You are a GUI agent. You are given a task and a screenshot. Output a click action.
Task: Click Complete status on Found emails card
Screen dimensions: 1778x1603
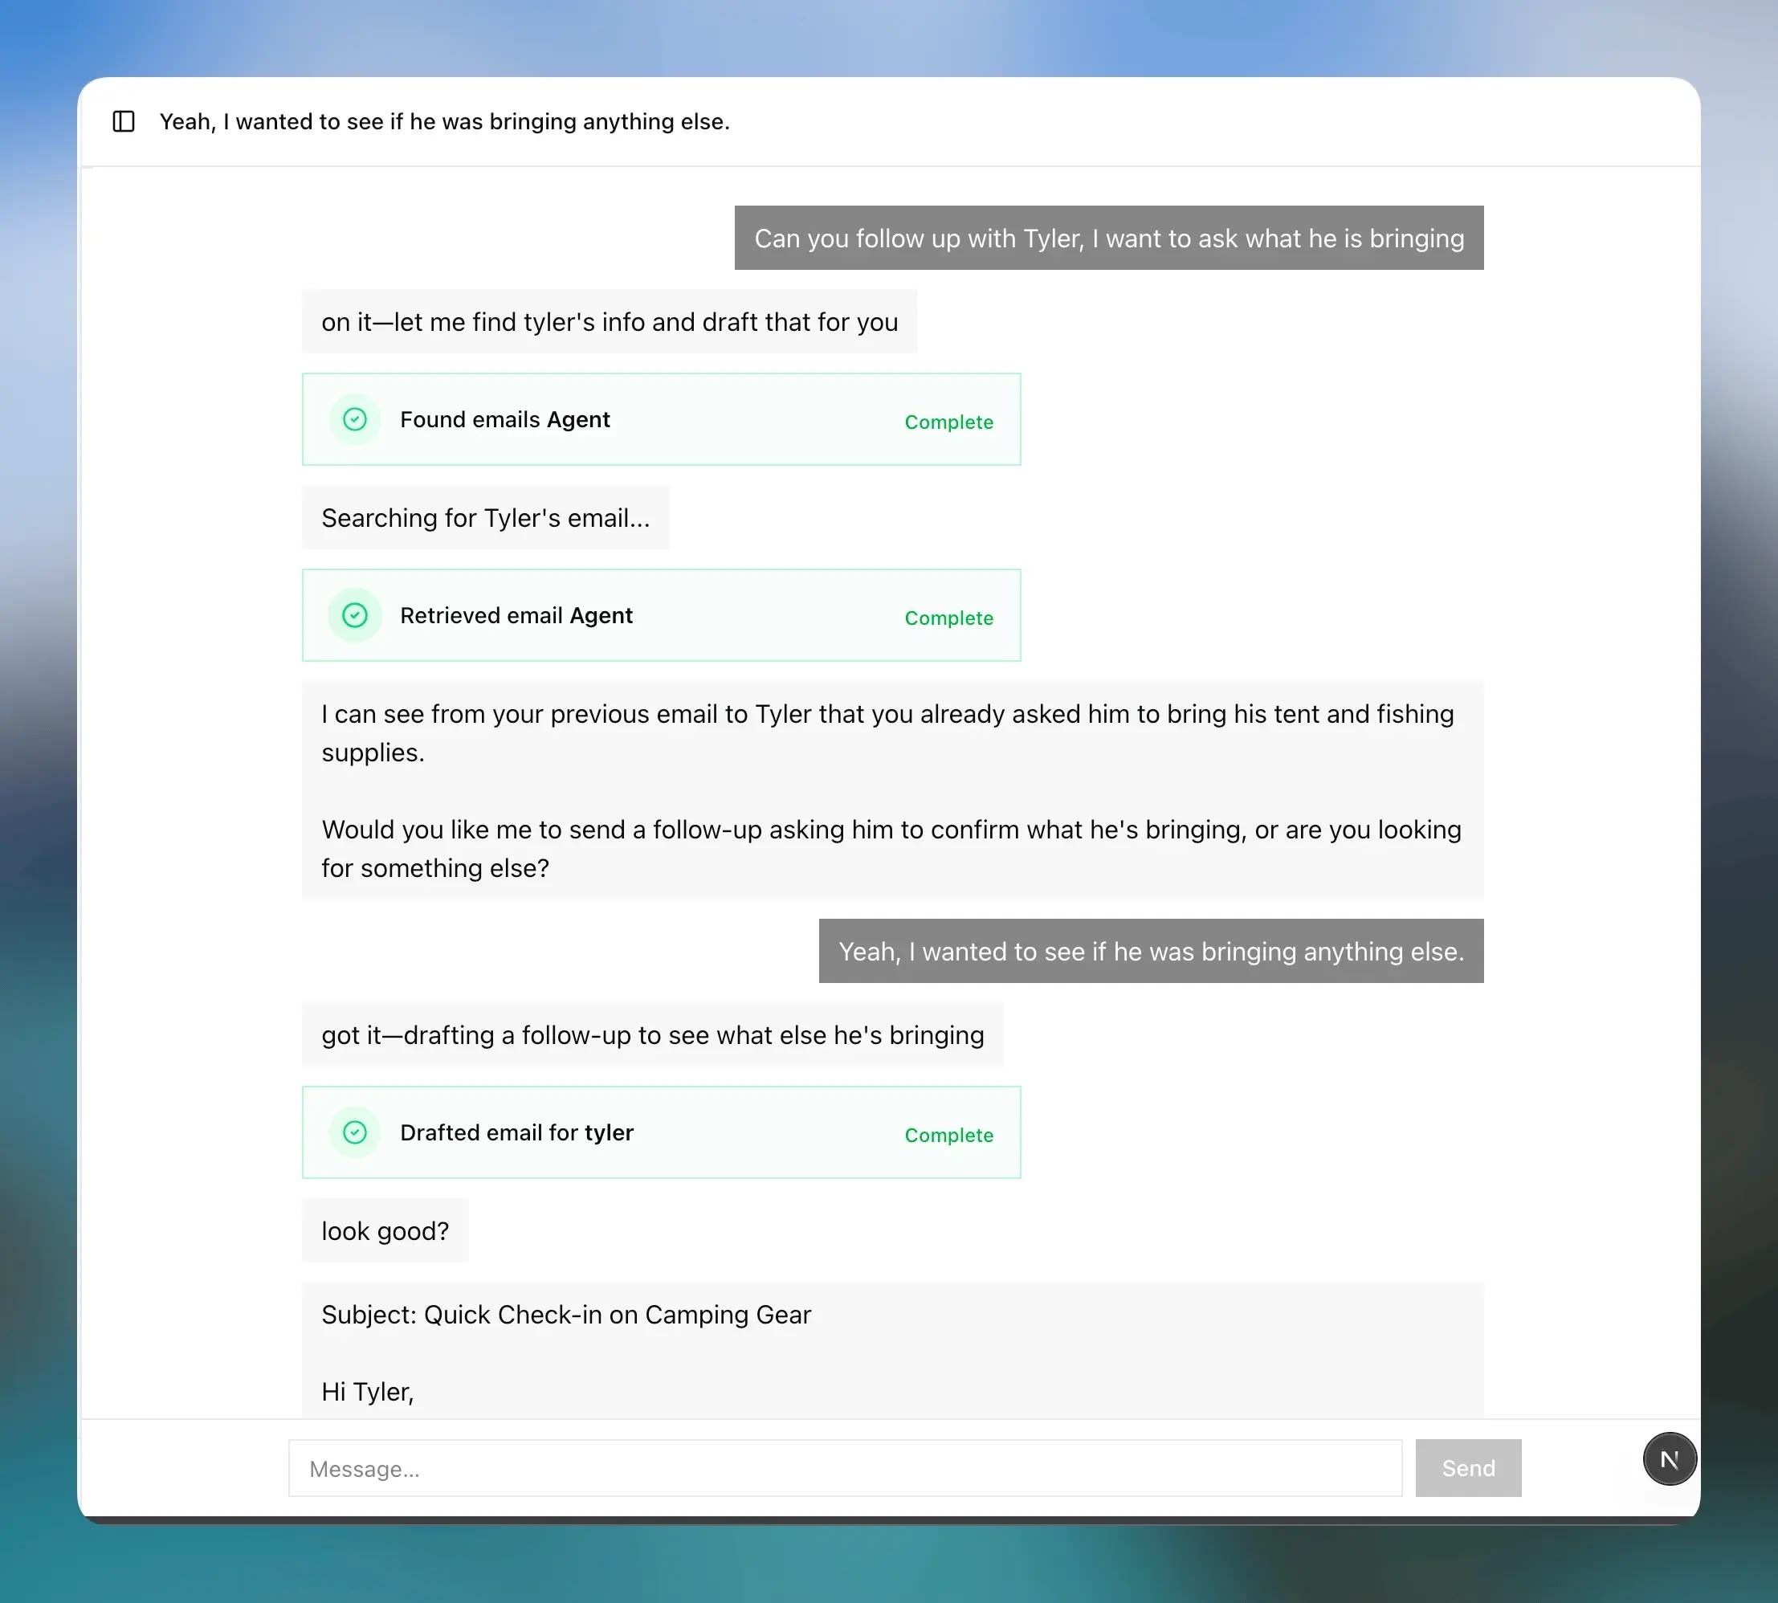(x=948, y=422)
